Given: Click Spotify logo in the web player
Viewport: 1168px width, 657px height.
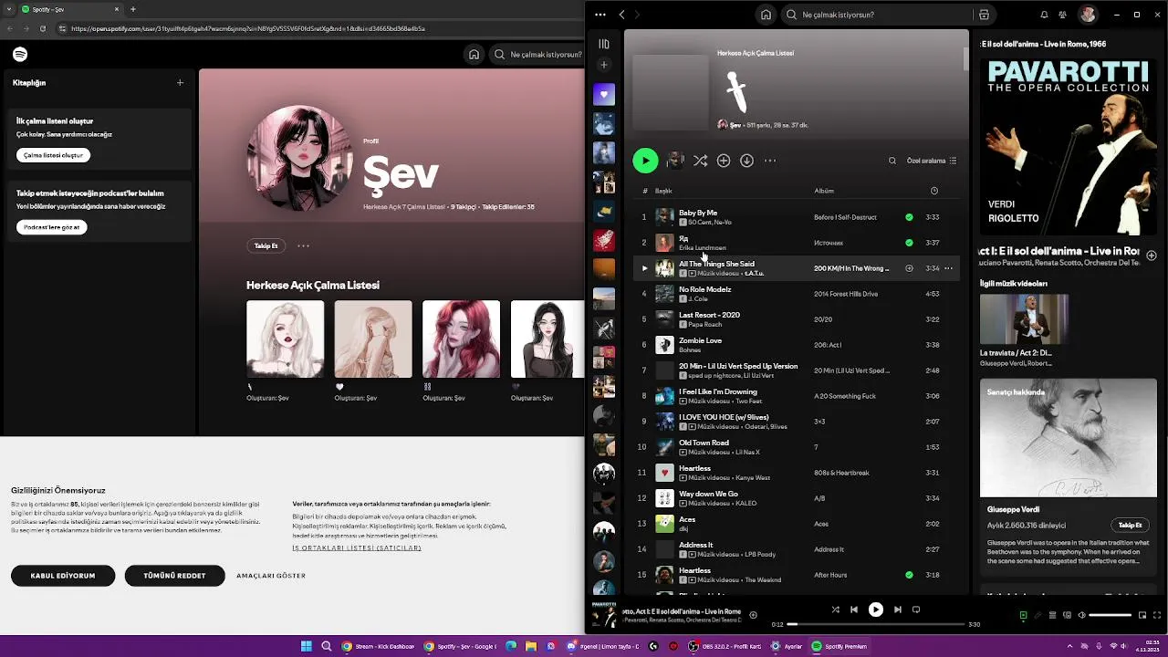Looking at the screenshot, I should point(20,55).
